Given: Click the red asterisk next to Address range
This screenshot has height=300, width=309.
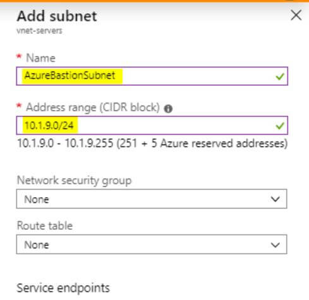Looking at the screenshot, I should point(19,105).
